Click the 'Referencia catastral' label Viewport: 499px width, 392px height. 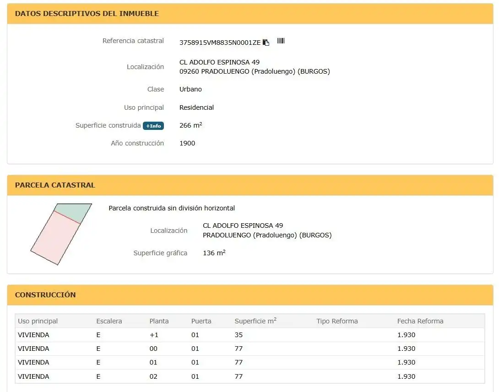[x=133, y=41]
